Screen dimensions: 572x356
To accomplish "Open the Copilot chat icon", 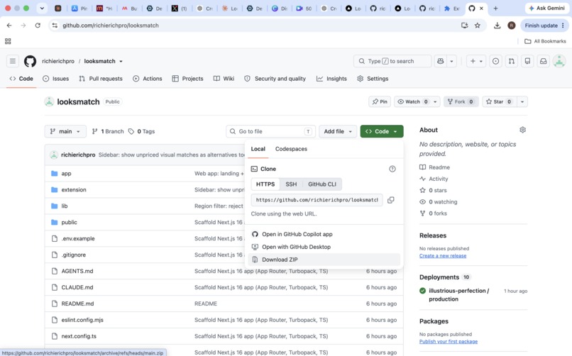I will click(440, 61).
